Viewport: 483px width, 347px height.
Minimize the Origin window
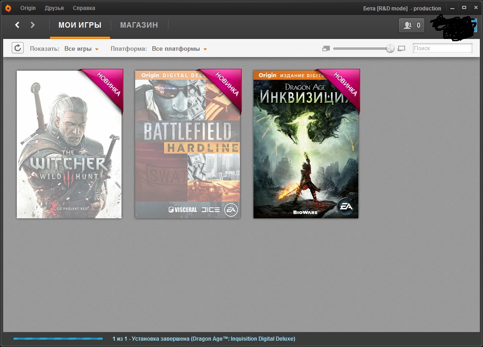452,8
